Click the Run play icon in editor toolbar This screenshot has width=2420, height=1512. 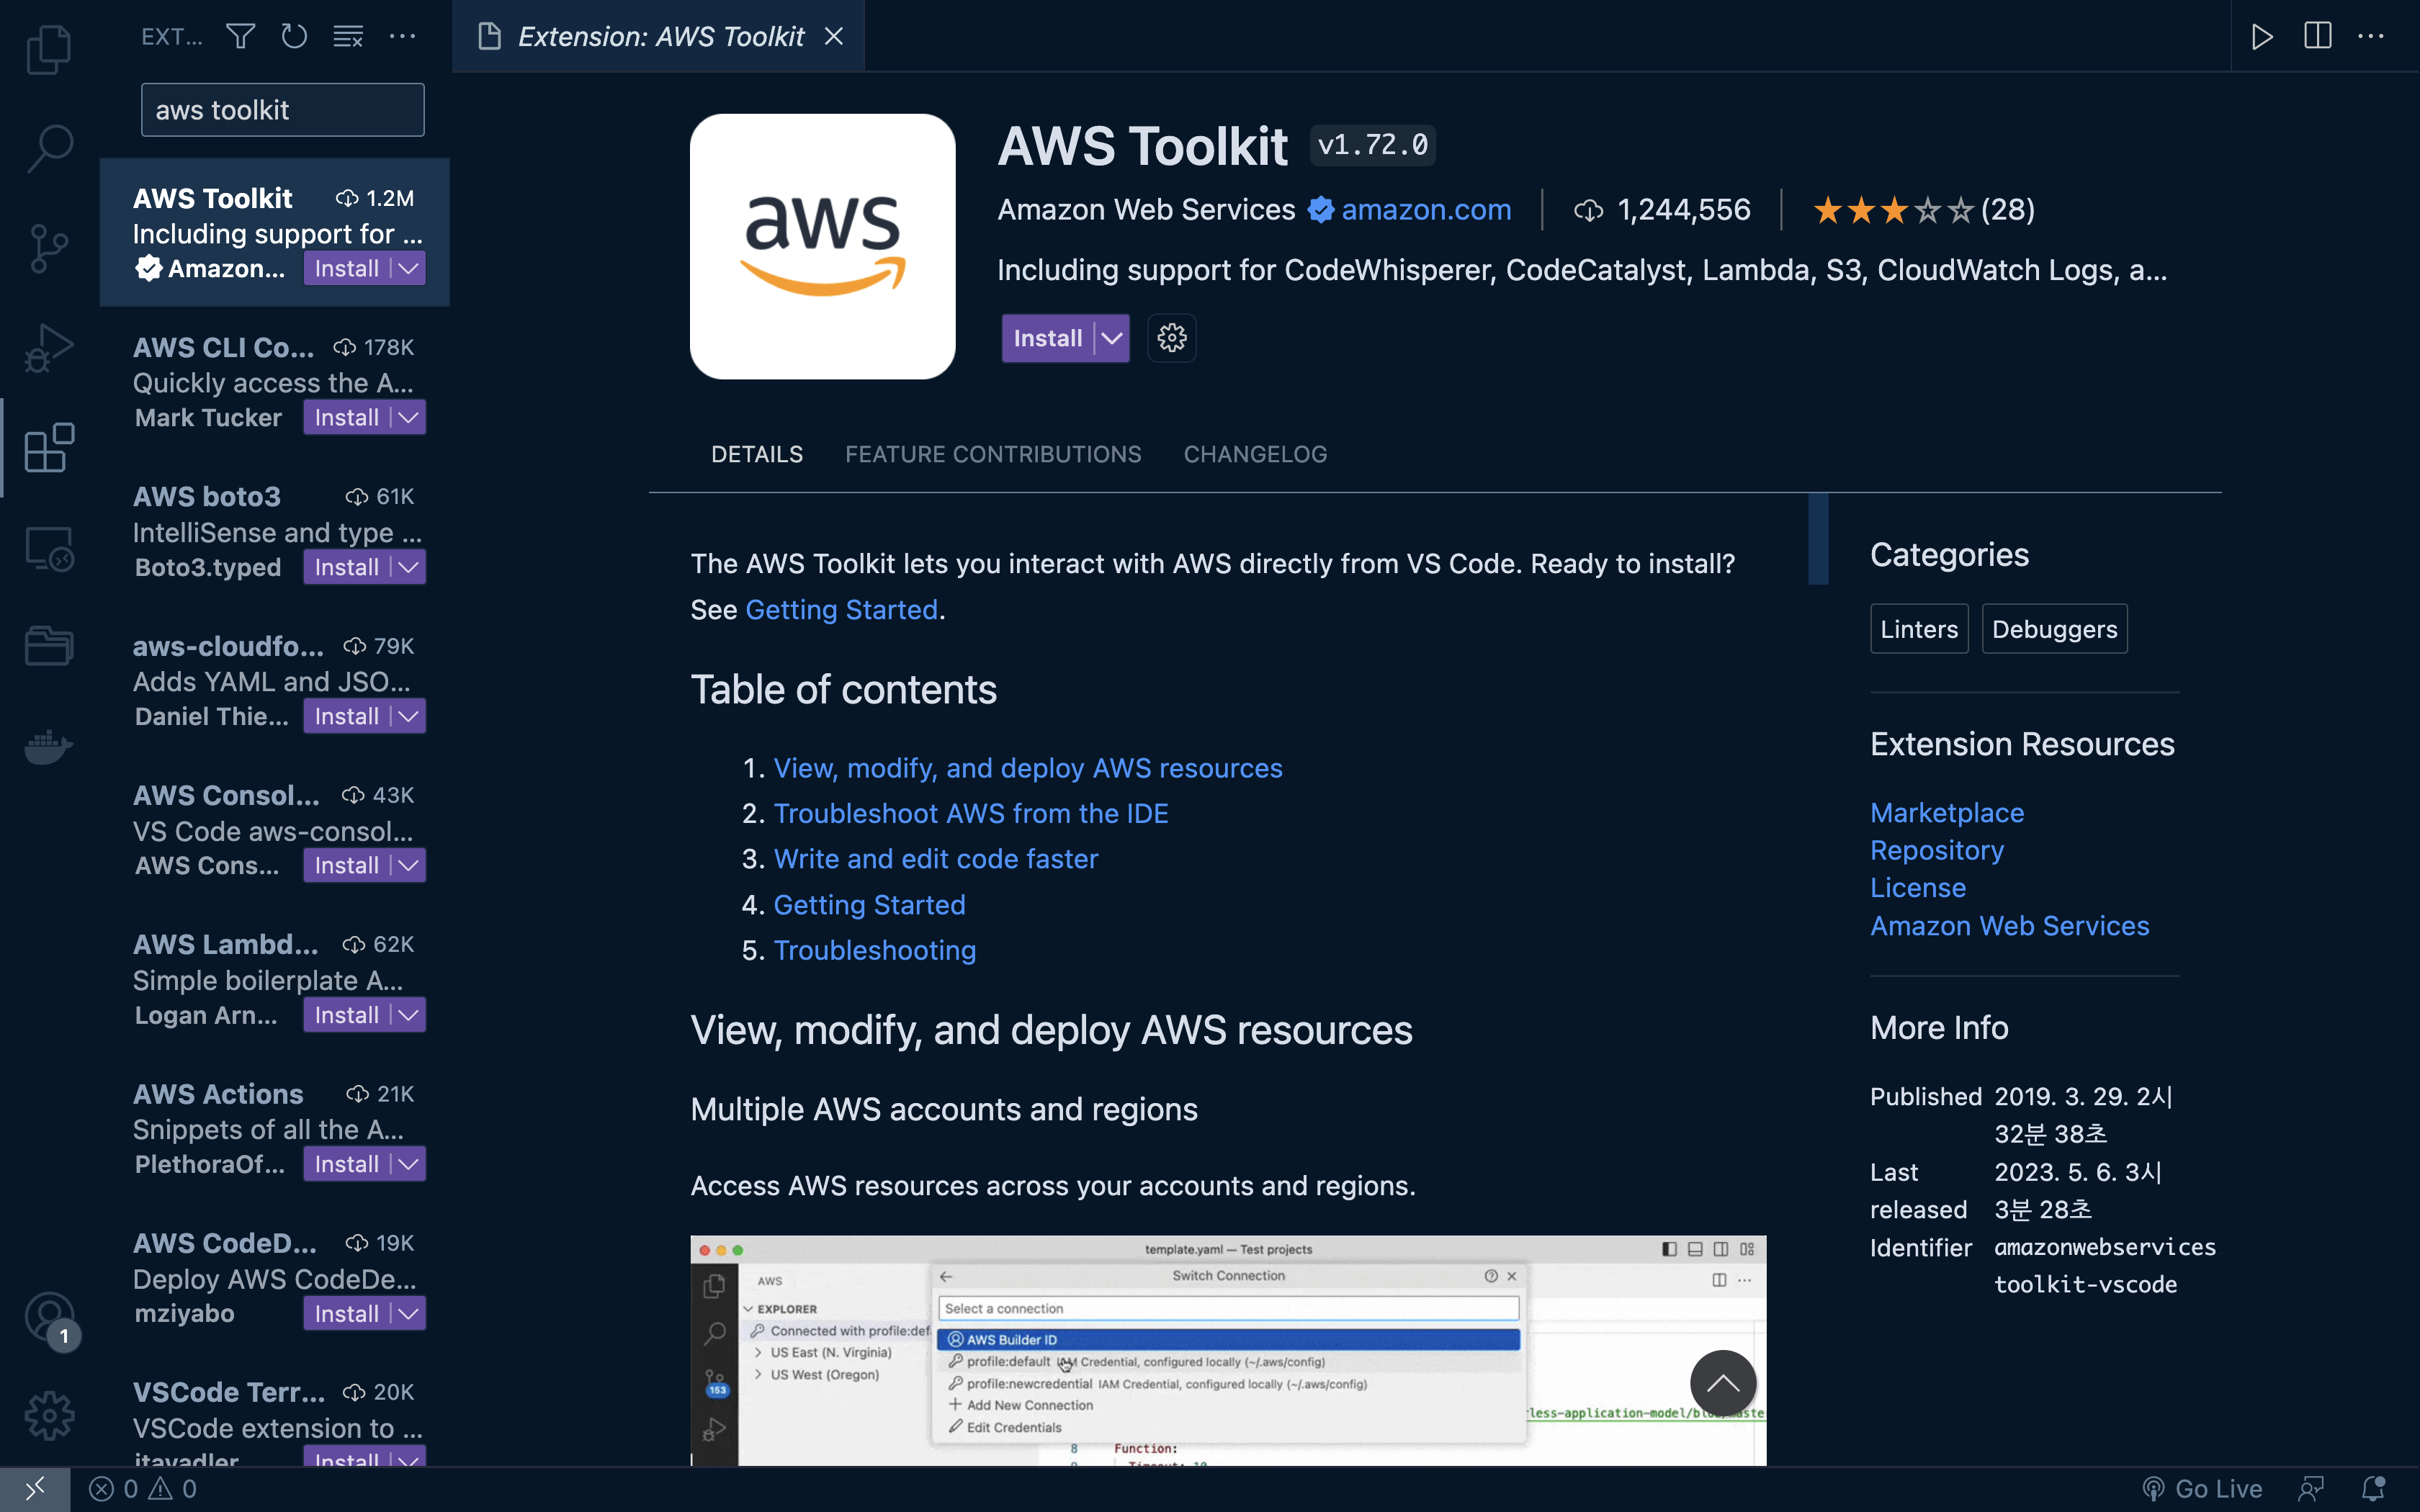(x=2262, y=37)
